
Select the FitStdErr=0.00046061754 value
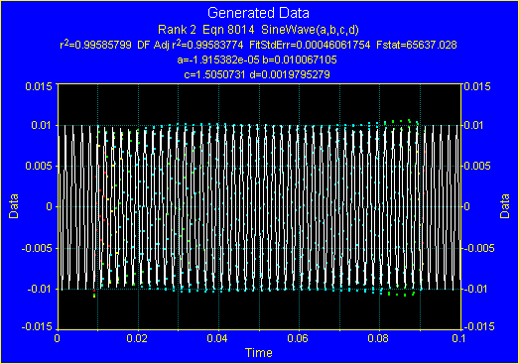(x=310, y=45)
